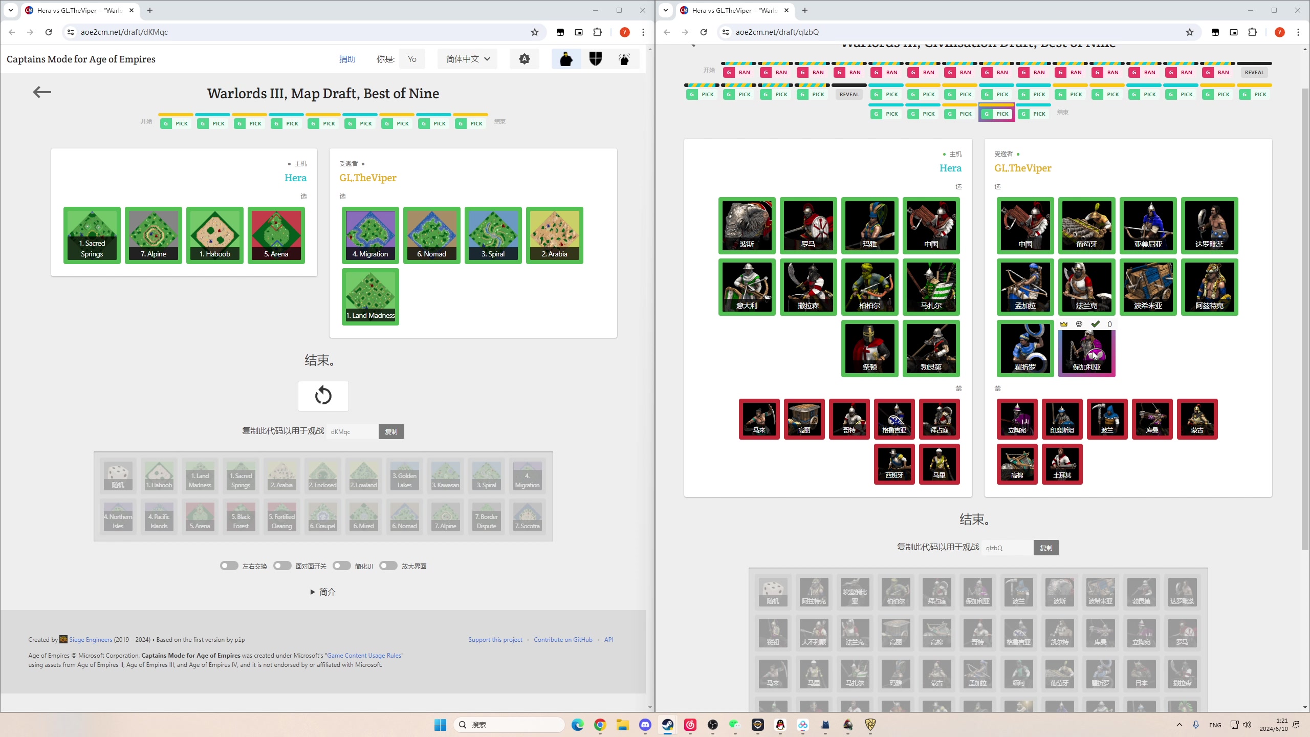Click Support this project link
1310x737 pixels.
point(495,639)
